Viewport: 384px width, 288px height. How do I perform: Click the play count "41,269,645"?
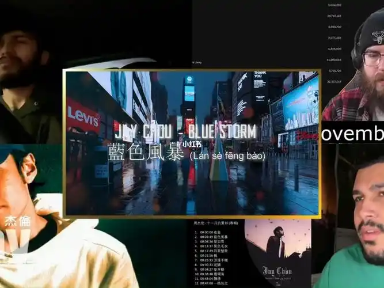point(334,60)
